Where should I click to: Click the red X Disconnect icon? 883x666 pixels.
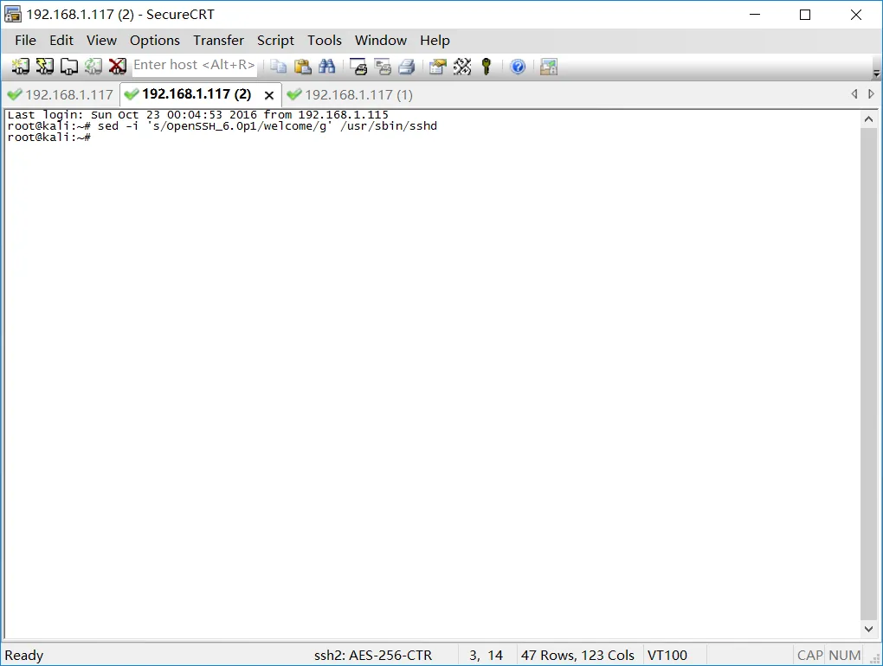tap(117, 67)
